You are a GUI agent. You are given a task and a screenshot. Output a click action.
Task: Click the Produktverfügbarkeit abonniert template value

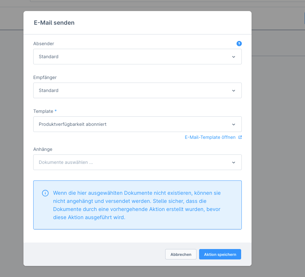pos(73,124)
